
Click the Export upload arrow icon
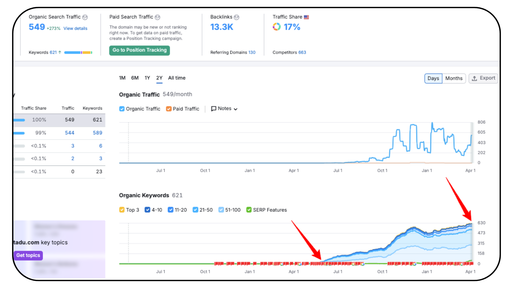click(474, 78)
